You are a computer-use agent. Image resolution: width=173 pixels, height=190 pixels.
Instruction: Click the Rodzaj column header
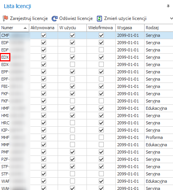tap(159, 28)
